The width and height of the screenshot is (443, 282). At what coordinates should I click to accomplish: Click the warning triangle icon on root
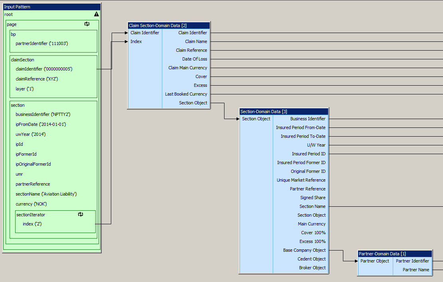96,14
